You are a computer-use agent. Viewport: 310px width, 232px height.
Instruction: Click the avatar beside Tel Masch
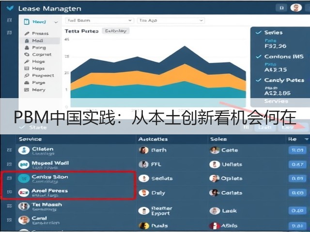[x=24, y=206]
